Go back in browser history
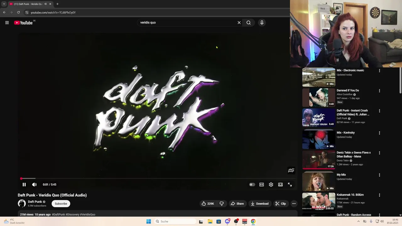Image resolution: width=402 pixels, height=226 pixels. point(4,13)
